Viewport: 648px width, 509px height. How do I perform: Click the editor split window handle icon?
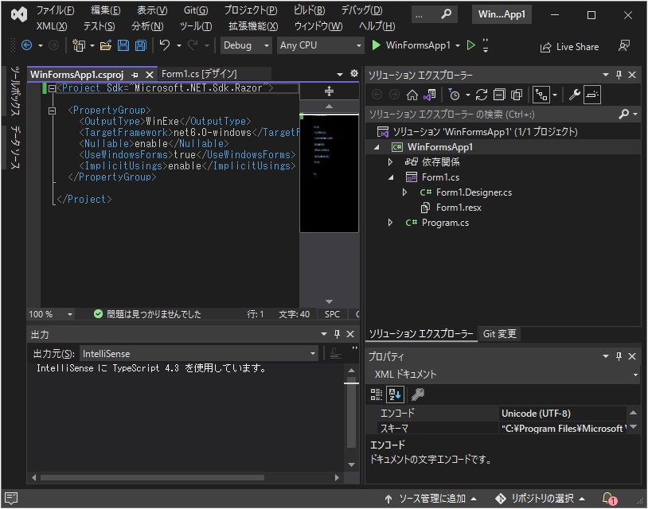[329, 91]
